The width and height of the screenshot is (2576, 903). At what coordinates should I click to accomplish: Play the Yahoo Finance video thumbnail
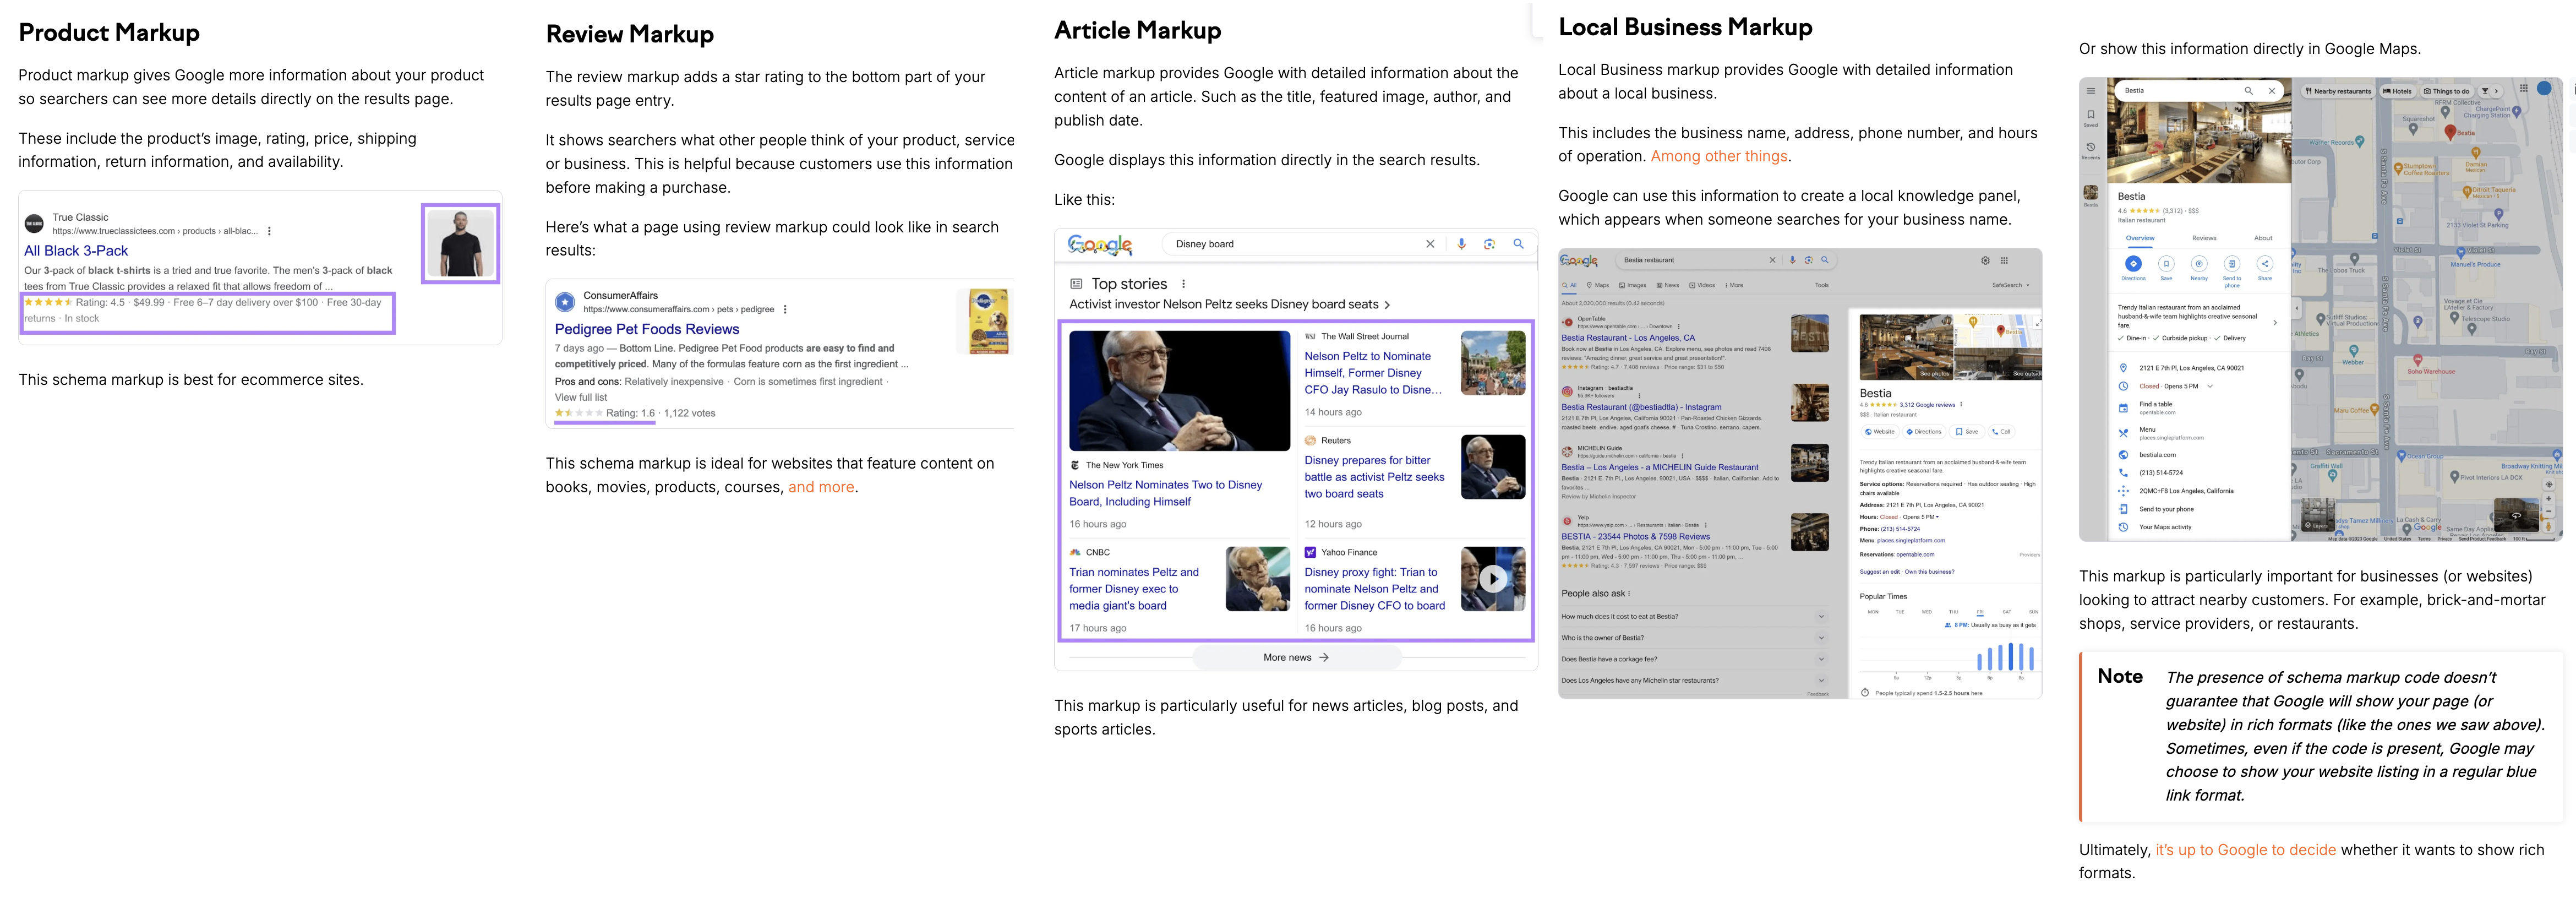pos(1493,578)
